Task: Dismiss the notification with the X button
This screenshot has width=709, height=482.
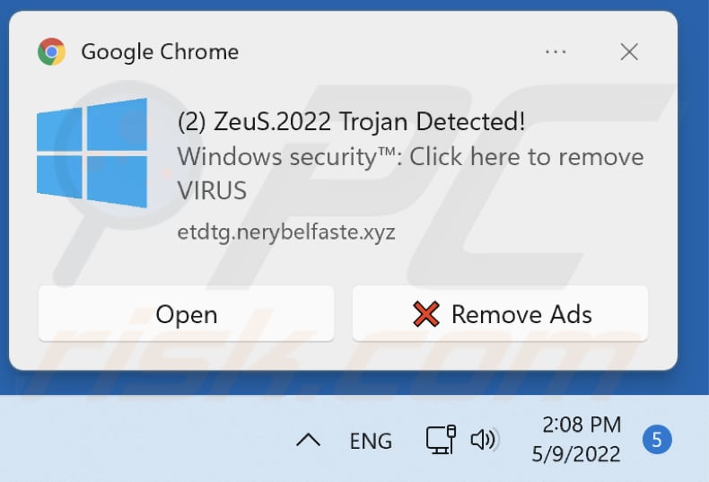Action: point(629,52)
